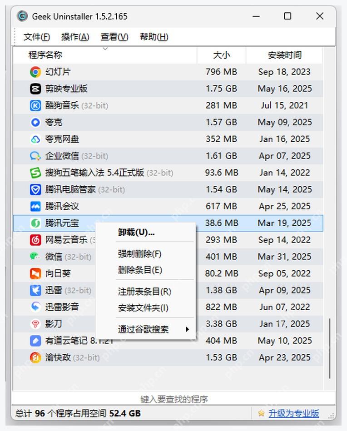Open the 查看(V) menu
Screen dimensions: 347x431
114,37
